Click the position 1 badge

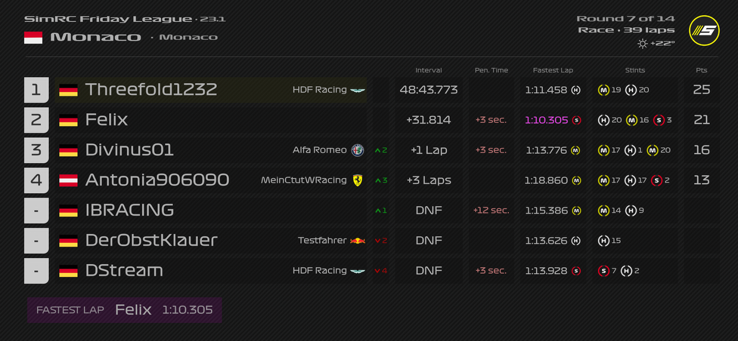36,90
